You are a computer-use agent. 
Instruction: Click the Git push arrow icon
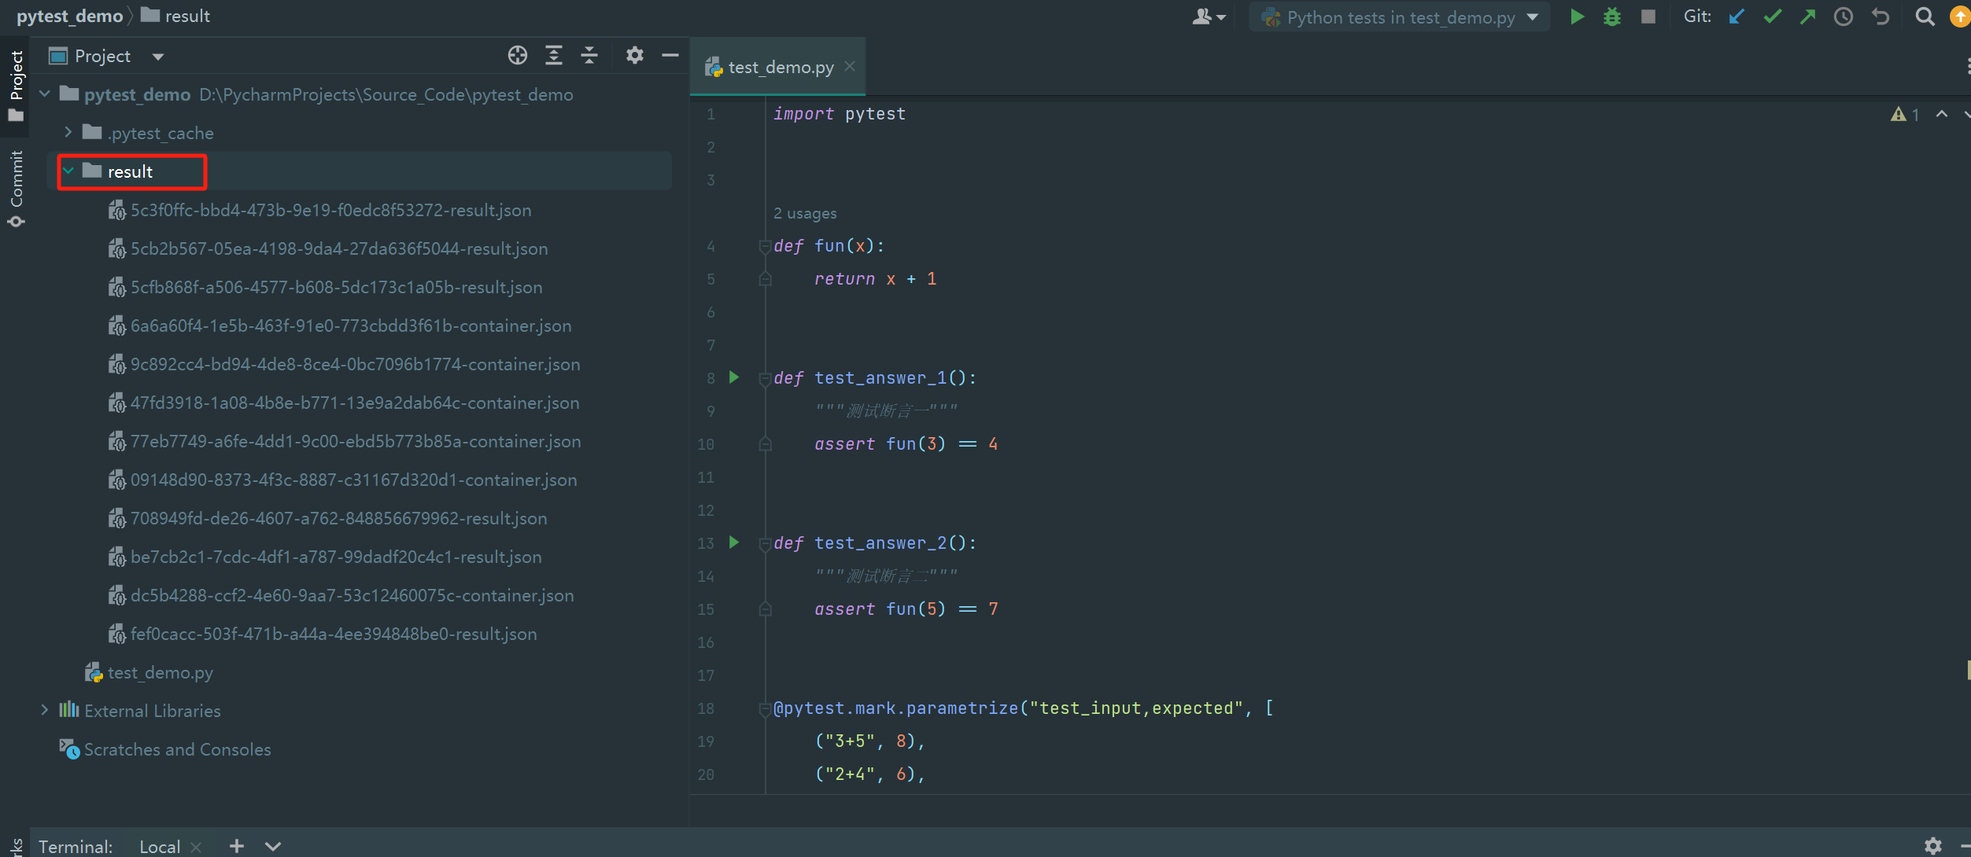point(1807,17)
